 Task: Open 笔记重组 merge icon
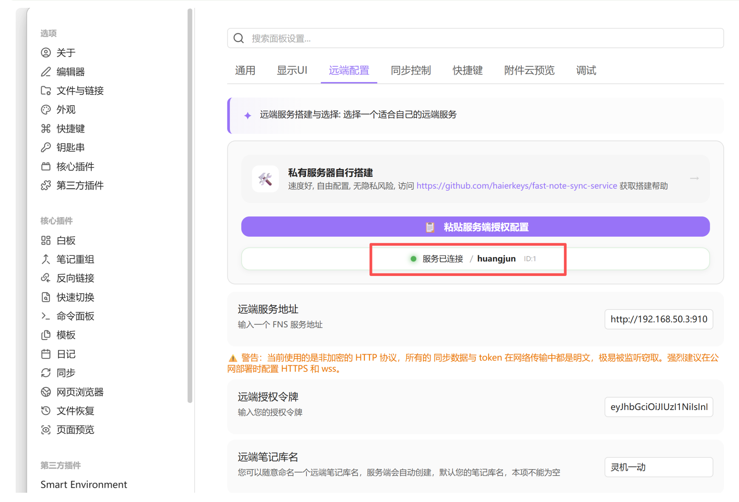(x=46, y=259)
